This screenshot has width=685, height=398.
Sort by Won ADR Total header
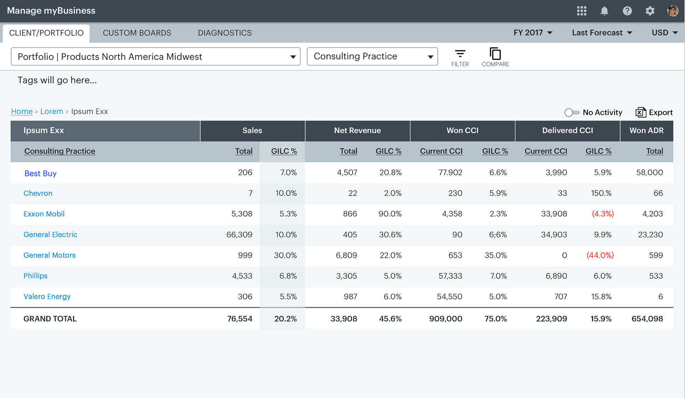[655, 151]
